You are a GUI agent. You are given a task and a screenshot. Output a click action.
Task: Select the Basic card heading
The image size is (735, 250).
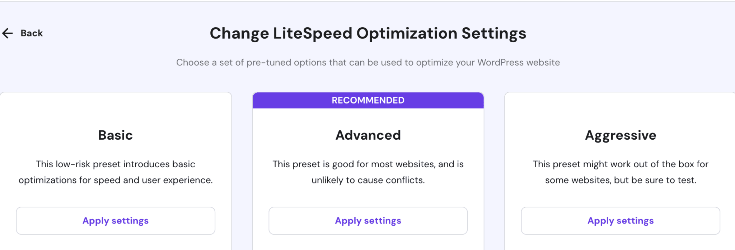point(116,135)
